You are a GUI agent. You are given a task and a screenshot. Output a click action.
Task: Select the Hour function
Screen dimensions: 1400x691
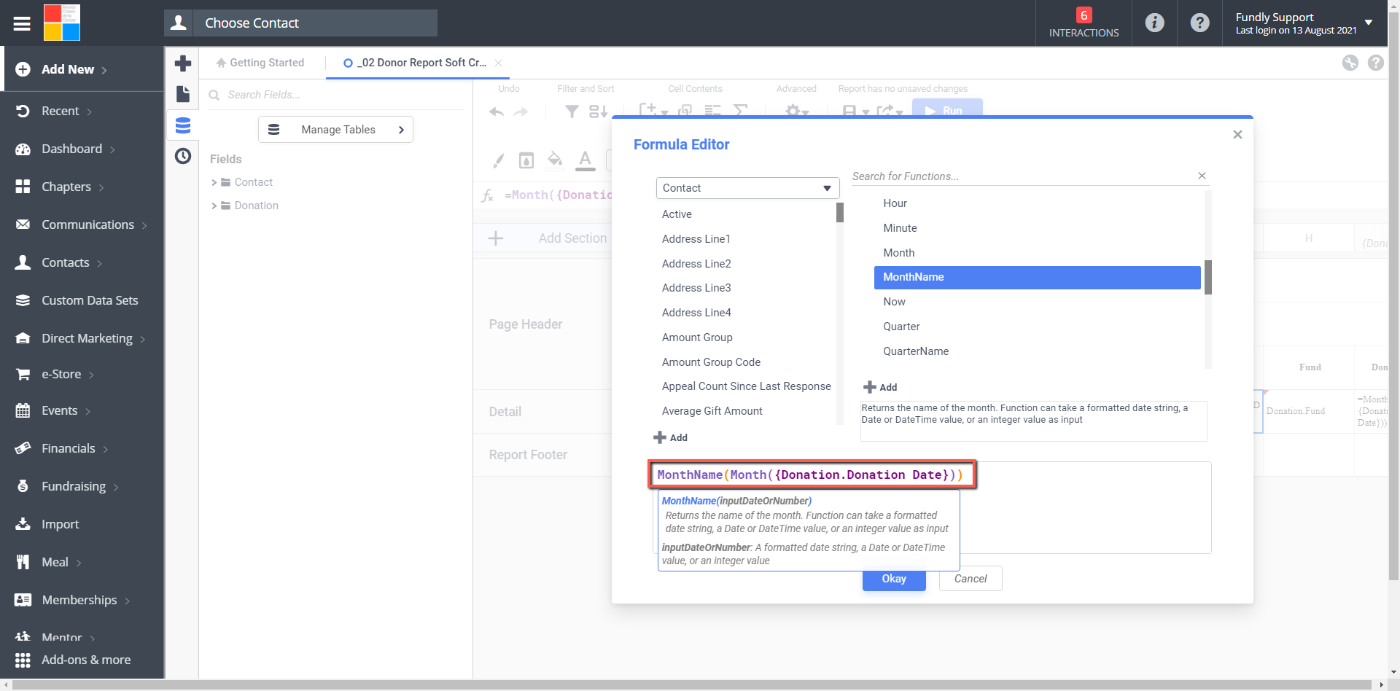click(x=895, y=203)
